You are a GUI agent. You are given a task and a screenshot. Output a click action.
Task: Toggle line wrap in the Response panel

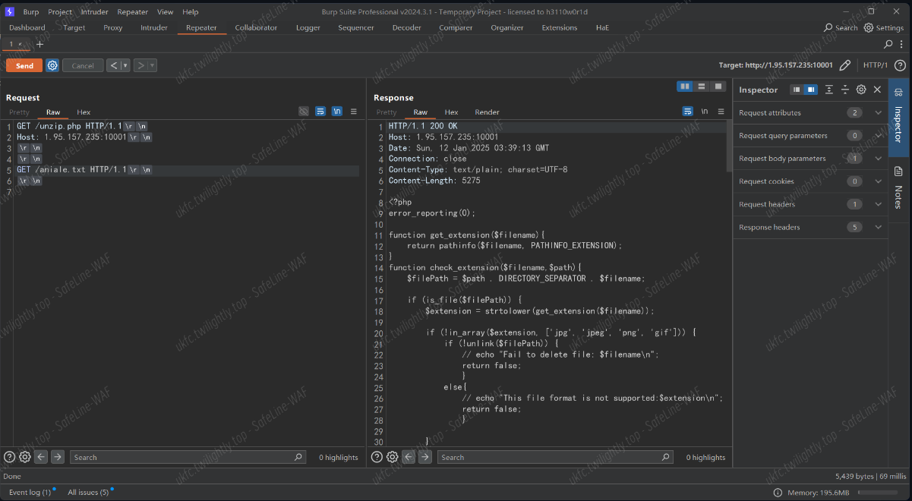pos(688,112)
